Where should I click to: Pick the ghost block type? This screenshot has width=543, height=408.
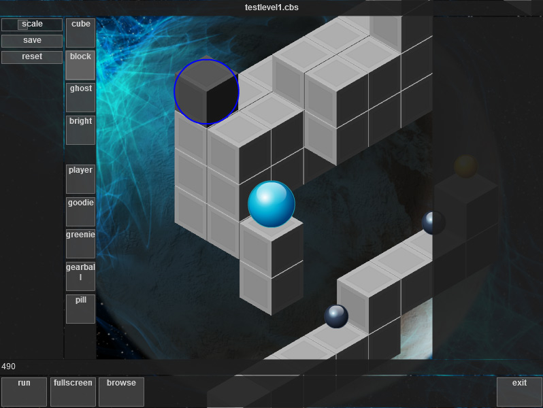[80, 97]
